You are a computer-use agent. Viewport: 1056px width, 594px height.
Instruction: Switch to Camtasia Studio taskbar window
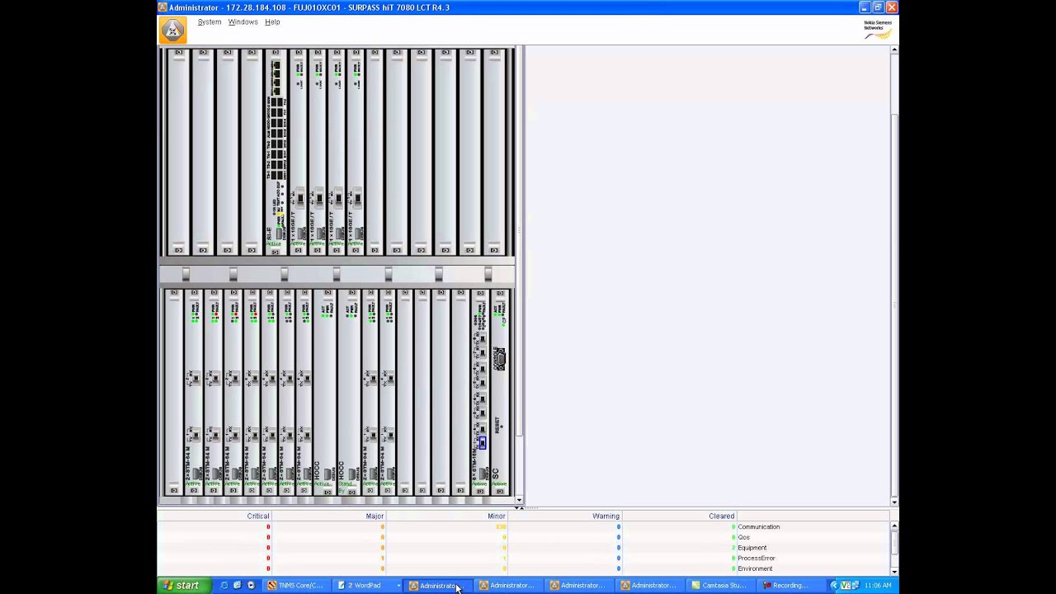coord(720,586)
